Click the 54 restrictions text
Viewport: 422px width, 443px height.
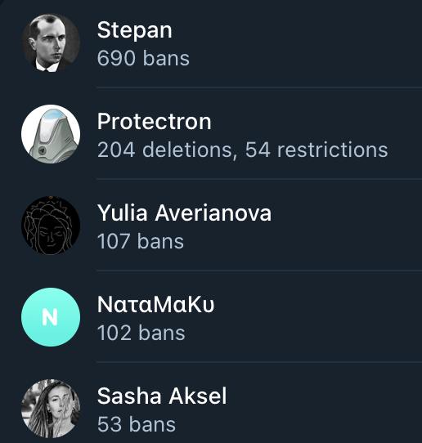coord(316,150)
